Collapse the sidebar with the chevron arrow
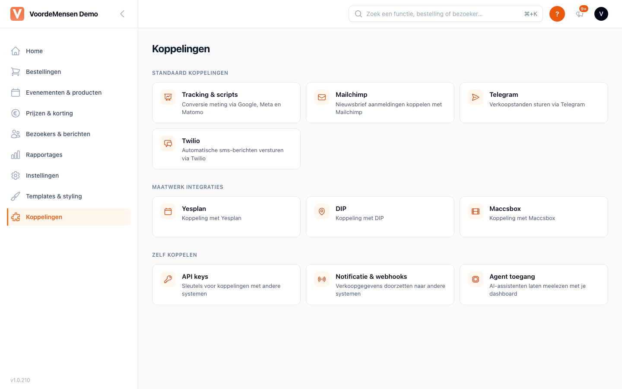Viewport: 622px width, 389px height. pyautogui.click(x=122, y=14)
